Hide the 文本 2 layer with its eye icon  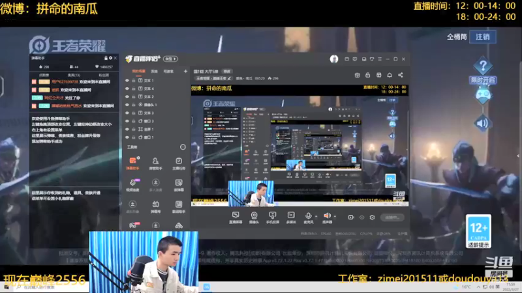tap(127, 96)
